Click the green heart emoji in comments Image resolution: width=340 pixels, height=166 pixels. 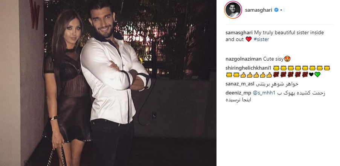[x=317, y=75]
